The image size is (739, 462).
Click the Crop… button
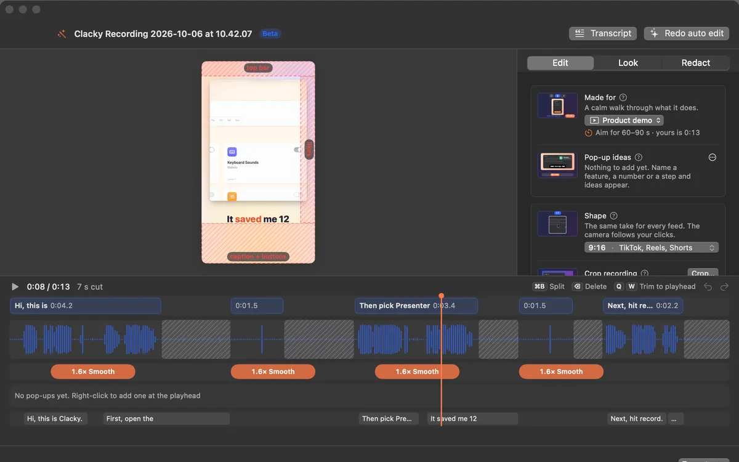[703, 273]
